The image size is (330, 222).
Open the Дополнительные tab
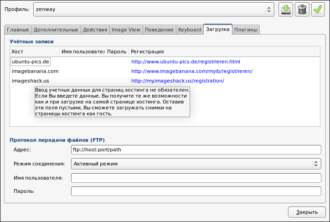pos(56,30)
